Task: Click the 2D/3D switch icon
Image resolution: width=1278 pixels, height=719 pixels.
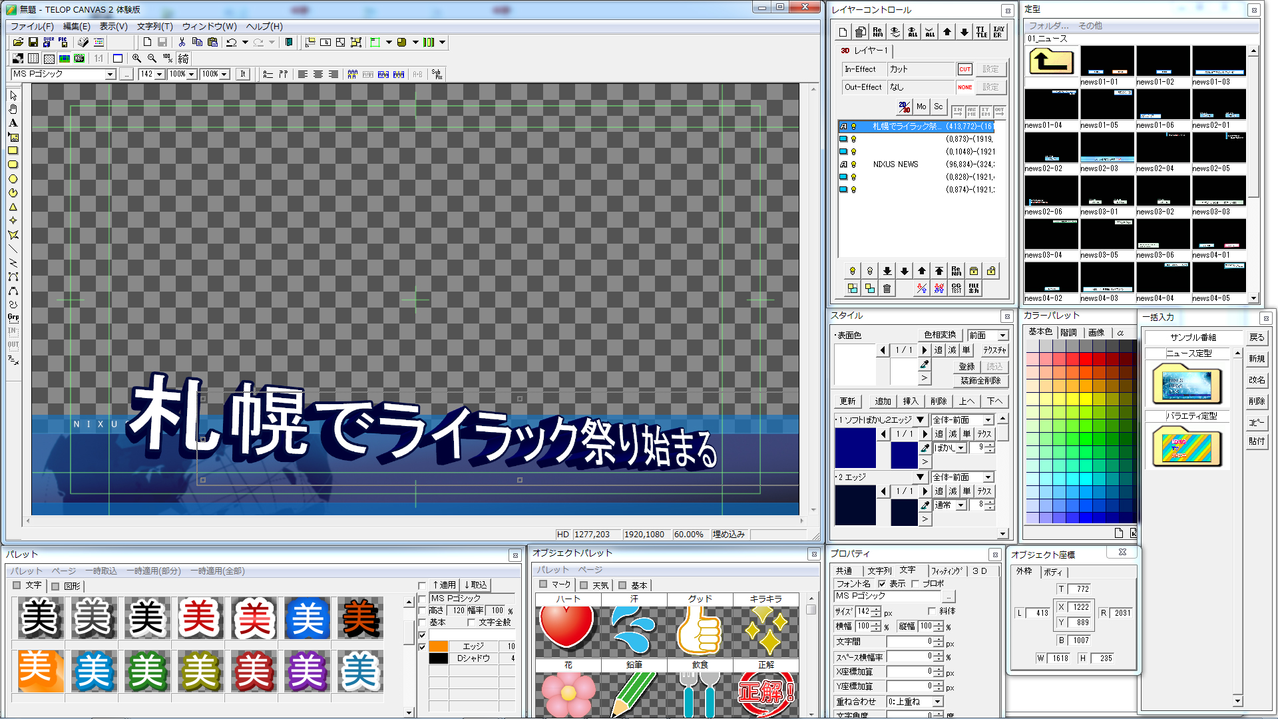Action: [903, 107]
